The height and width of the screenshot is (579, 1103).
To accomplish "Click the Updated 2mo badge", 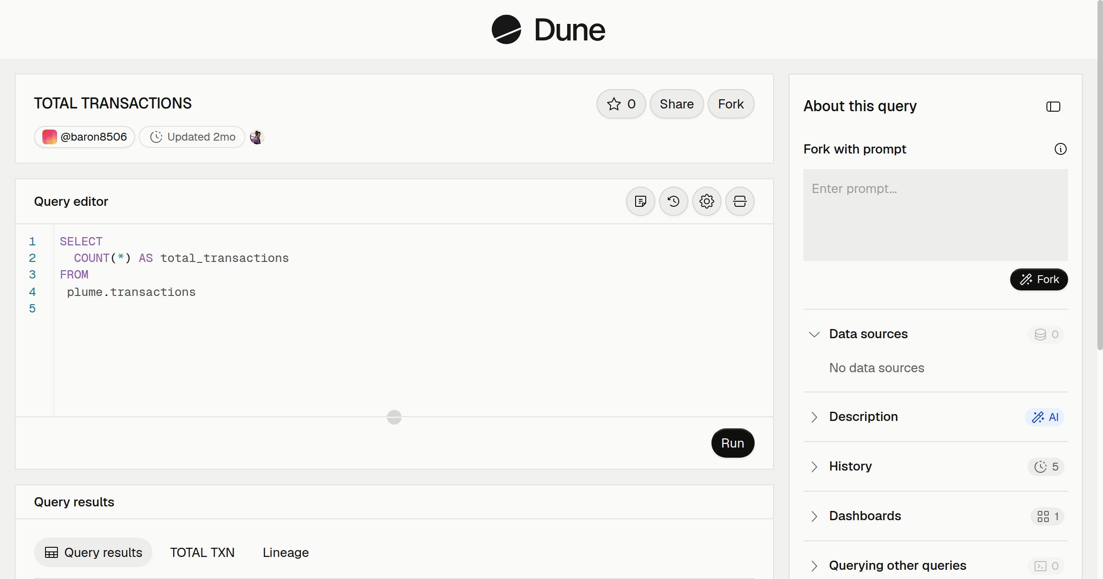I will (192, 137).
